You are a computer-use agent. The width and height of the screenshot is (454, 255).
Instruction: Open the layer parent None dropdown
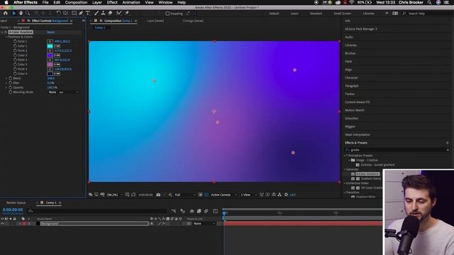click(x=204, y=224)
